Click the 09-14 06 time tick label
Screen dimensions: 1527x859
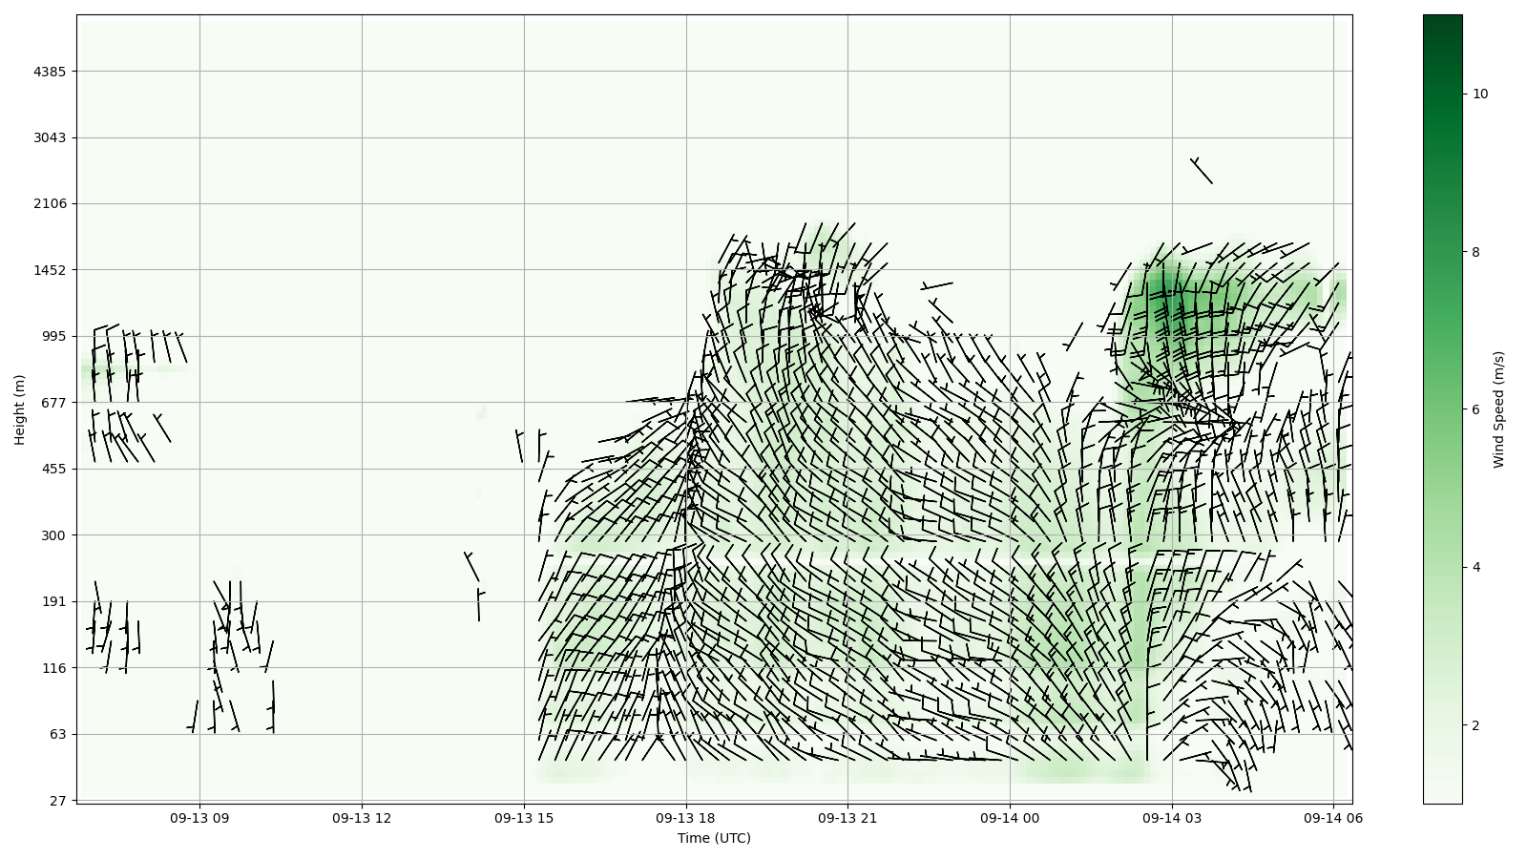click(x=1333, y=818)
